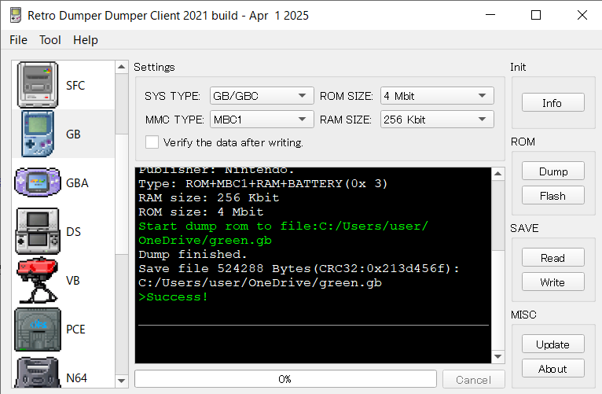Open the Help menu

pyautogui.click(x=86, y=40)
